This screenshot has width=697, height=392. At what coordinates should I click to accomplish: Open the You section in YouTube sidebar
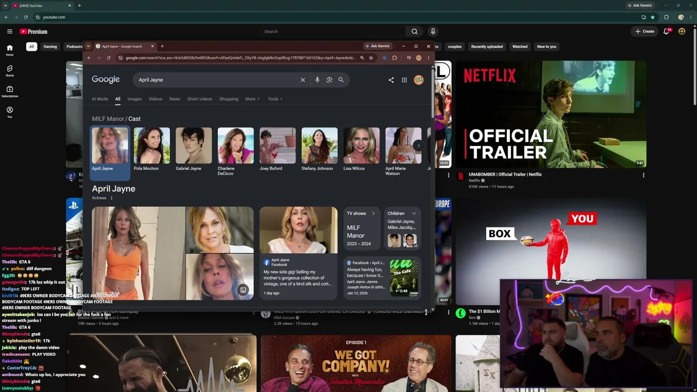[9, 112]
